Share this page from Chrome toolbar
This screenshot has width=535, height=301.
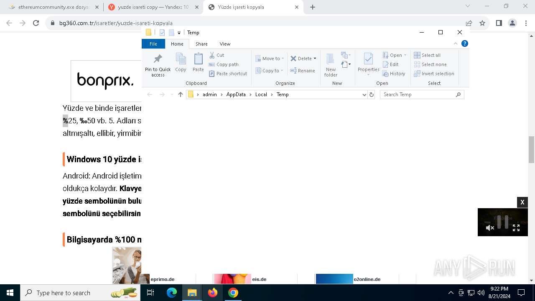pyautogui.click(x=469, y=23)
